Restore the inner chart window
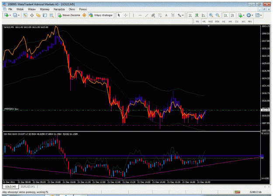Screen dimensions: 273x196 (x=264, y=10)
